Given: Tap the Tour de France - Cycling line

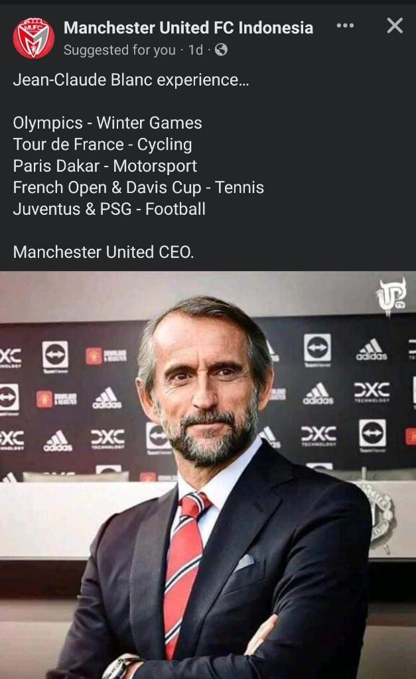Looking at the screenshot, I should pos(102,145).
